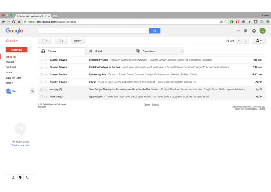The width and height of the screenshot is (271, 192).
Task: Go to browser home page
Action: [x=19, y=22]
